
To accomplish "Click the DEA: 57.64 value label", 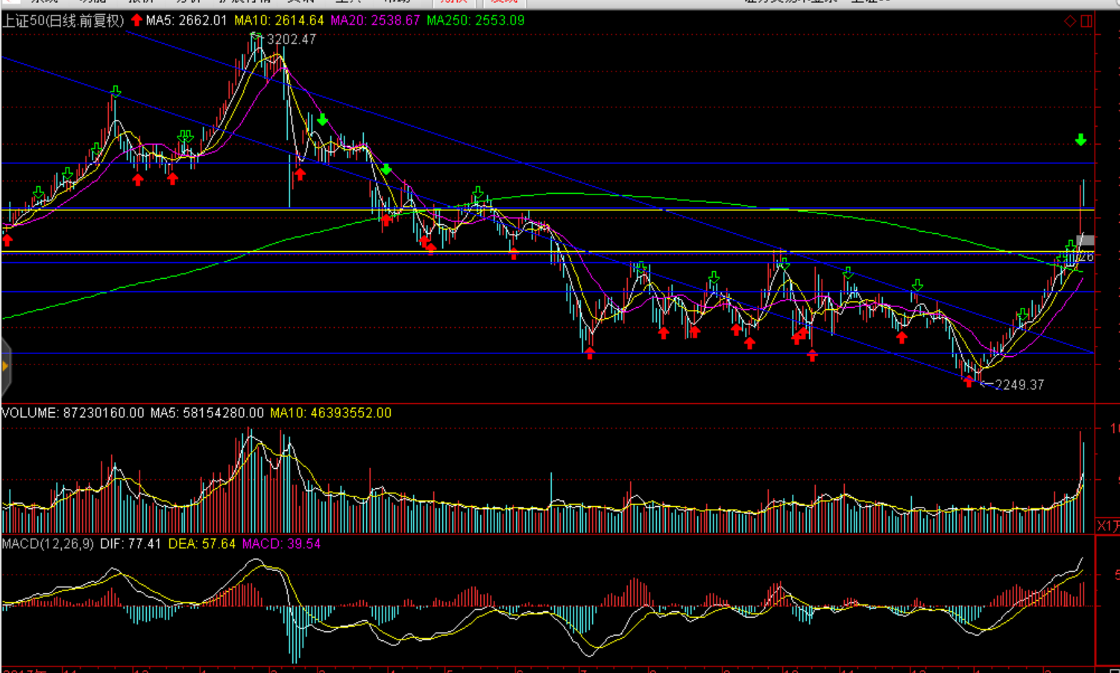I will 201,544.
